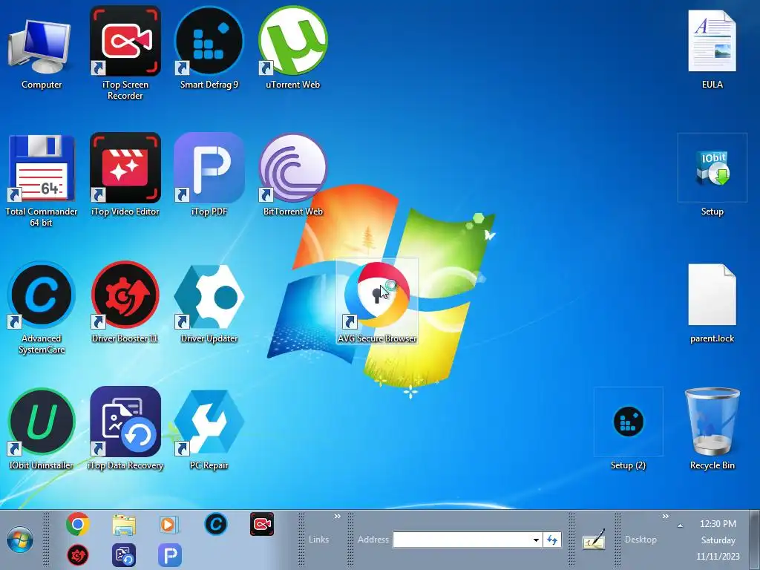Open the clock showing 12:30 PM
This screenshot has width=760, height=570.
click(718, 540)
